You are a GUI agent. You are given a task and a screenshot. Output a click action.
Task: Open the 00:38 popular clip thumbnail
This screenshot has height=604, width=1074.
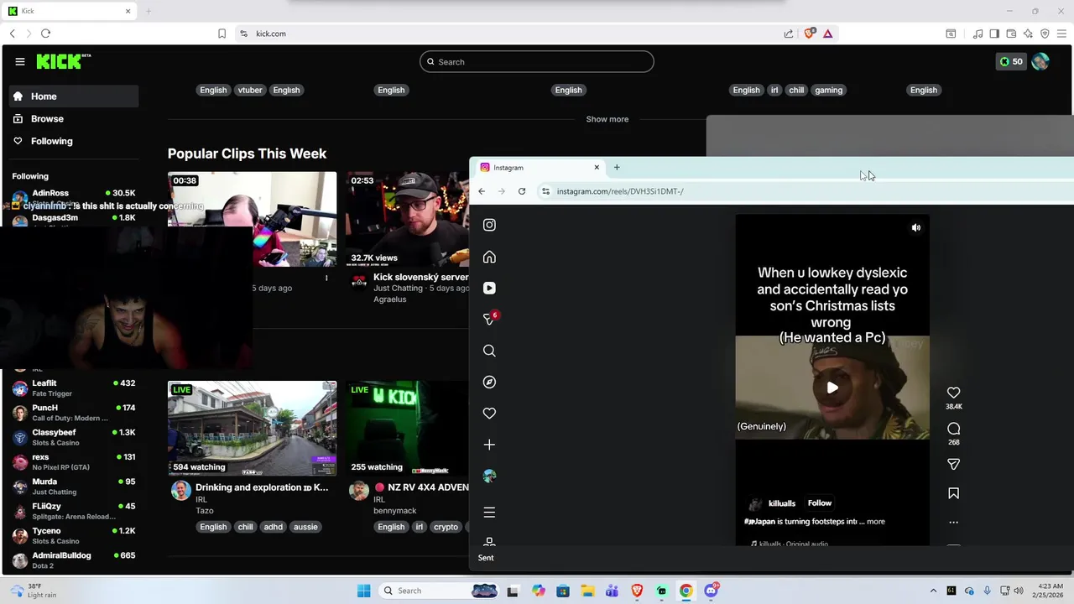pyautogui.click(x=252, y=218)
